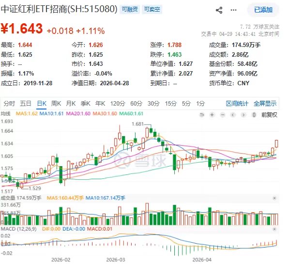Image resolution: width=288 pixels, height=264 pixels.
Task: Click the share icon
Action: point(219,10)
